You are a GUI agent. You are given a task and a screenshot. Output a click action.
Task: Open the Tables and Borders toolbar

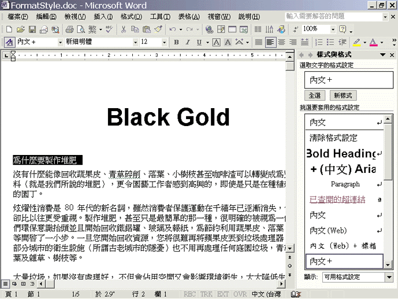click(221, 29)
